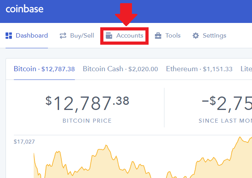Viewport: 252px width, 178px height.
Task: Click the Tools briefcase icon
Action: [x=158, y=36]
